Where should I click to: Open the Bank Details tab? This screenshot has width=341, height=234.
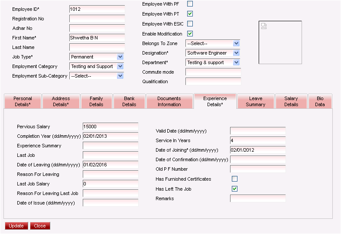[129, 101]
